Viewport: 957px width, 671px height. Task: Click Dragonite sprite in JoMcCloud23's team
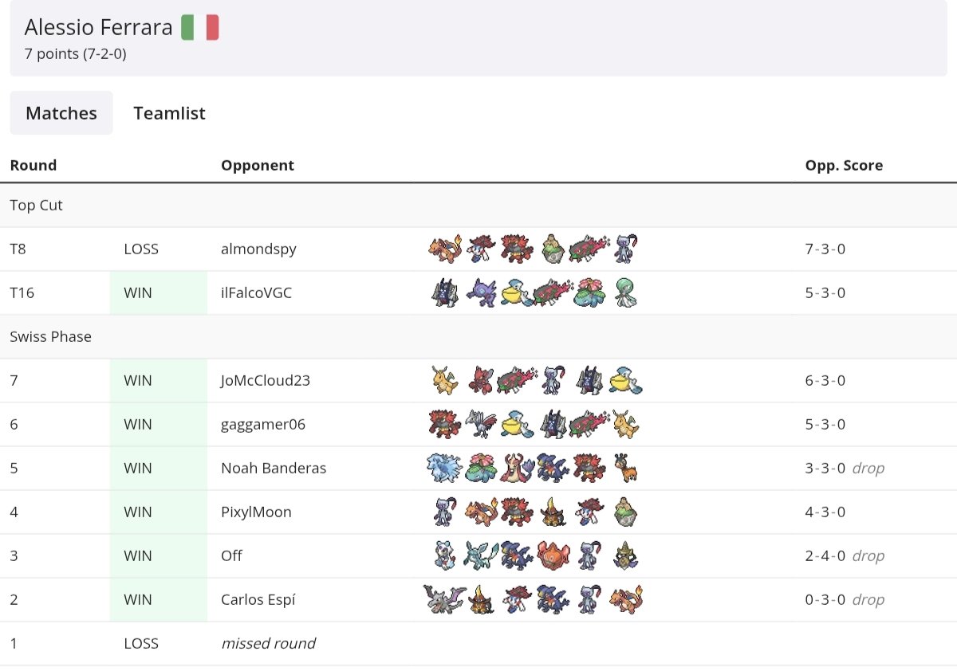(444, 381)
